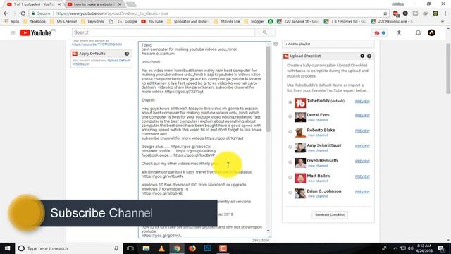Open the youtu.be video URL link
The image size is (451, 254).
point(97,44)
